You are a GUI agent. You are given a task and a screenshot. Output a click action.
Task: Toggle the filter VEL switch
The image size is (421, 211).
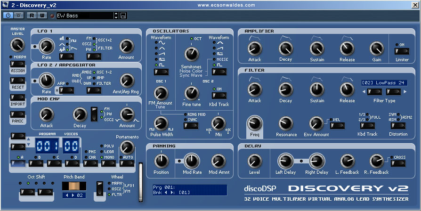pos(337,126)
